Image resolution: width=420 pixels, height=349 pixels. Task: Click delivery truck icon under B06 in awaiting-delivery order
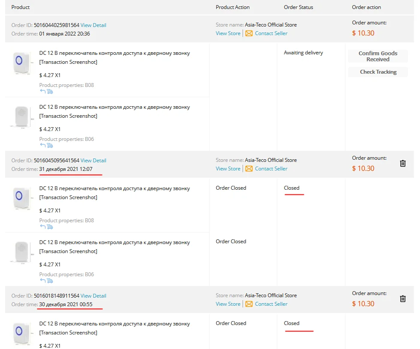pos(50,145)
